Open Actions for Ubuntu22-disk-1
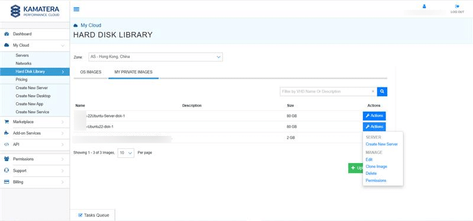Image resolution: width=473 pixels, height=221 pixels. 374,126
